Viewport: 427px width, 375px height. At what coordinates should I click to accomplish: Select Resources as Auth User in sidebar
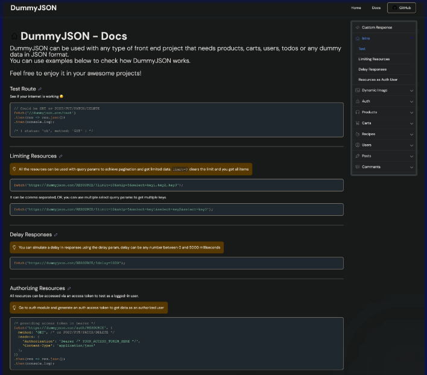[x=378, y=80]
